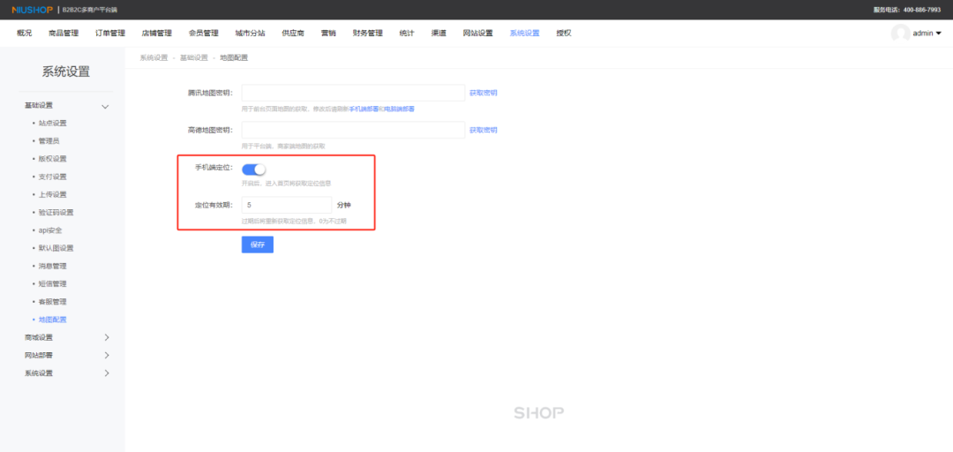Screen dimensions: 953x452
Task: Open the 订单管理 top menu
Action: [x=110, y=34]
